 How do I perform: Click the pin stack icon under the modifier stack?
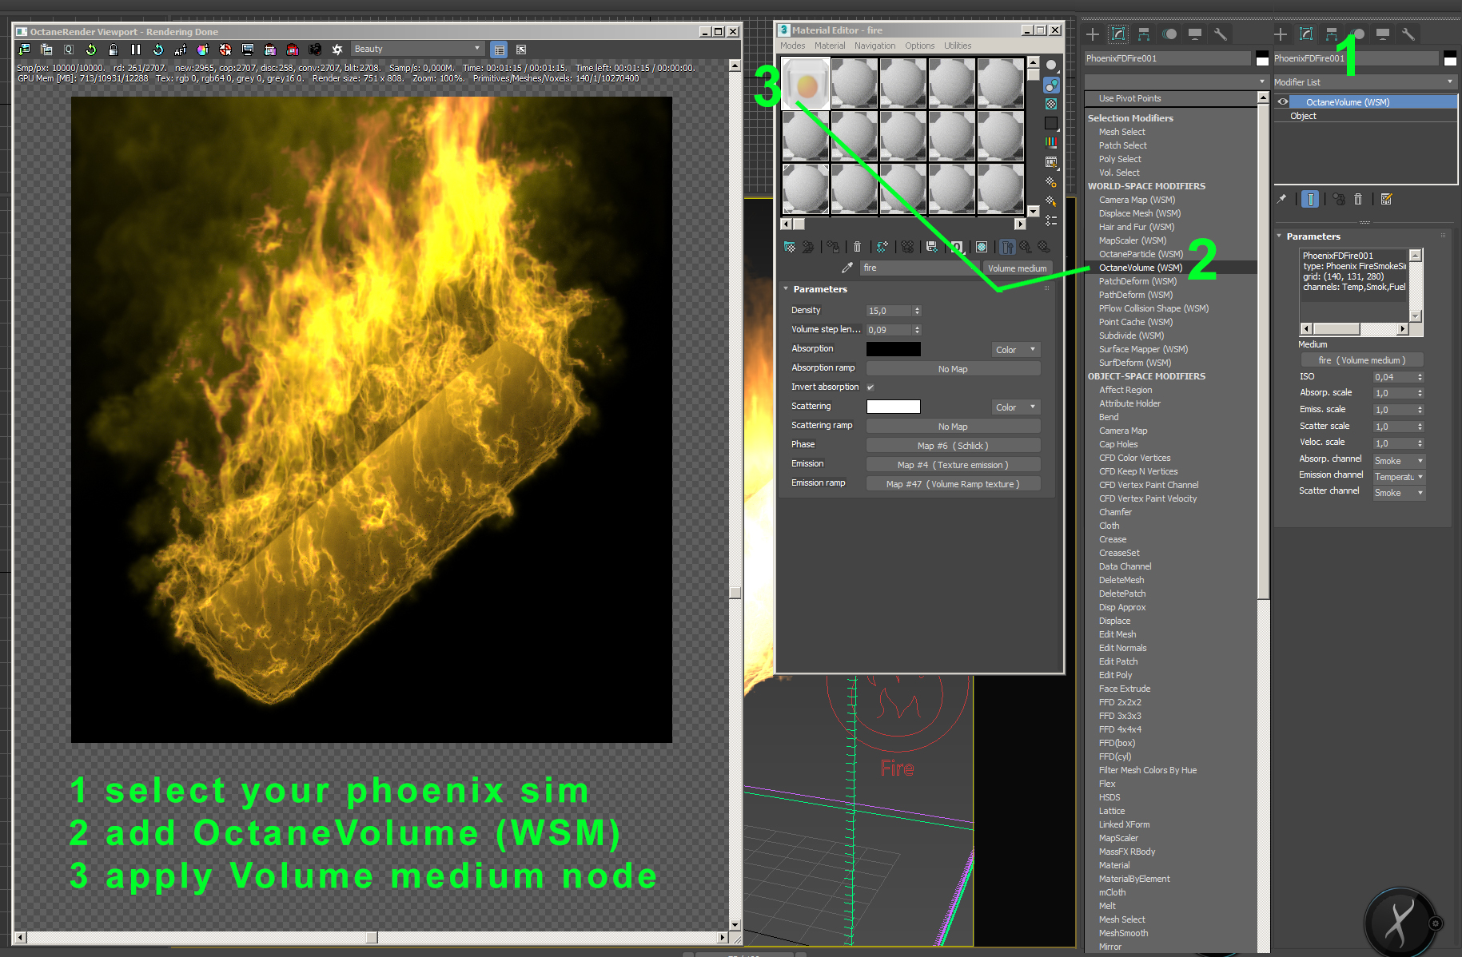(x=1282, y=199)
